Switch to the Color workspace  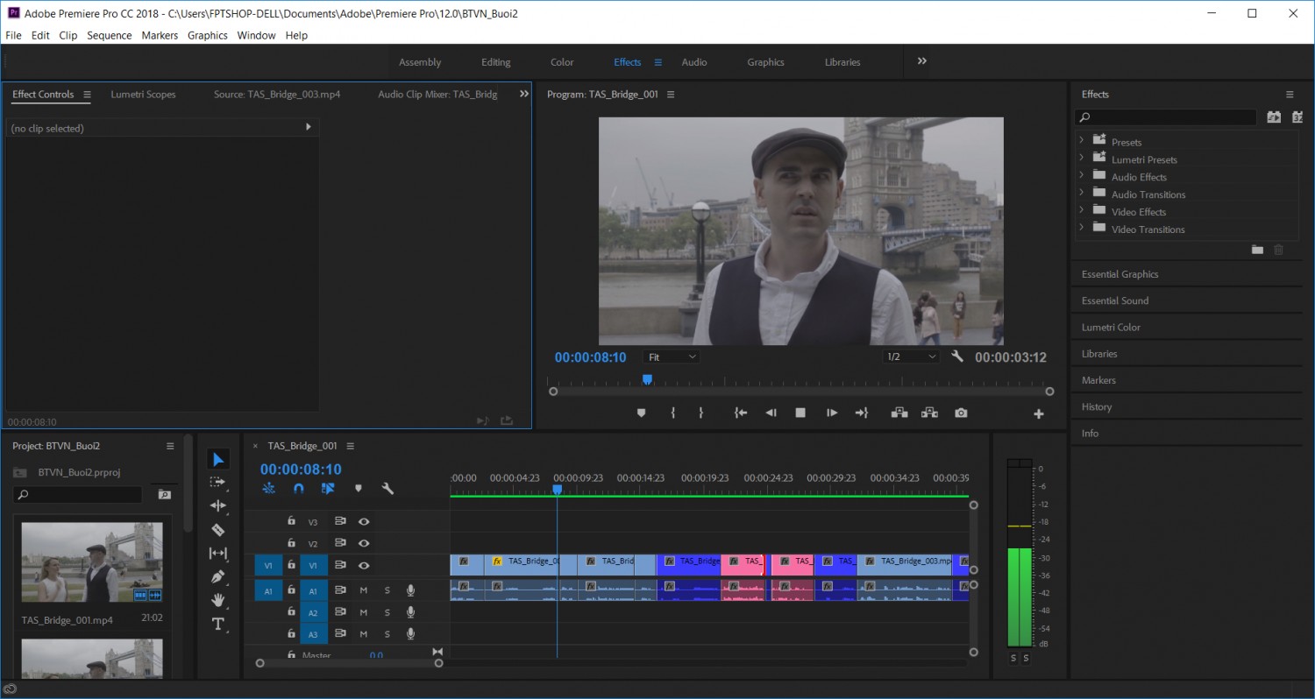pyautogui.click(x=562, y=62)
